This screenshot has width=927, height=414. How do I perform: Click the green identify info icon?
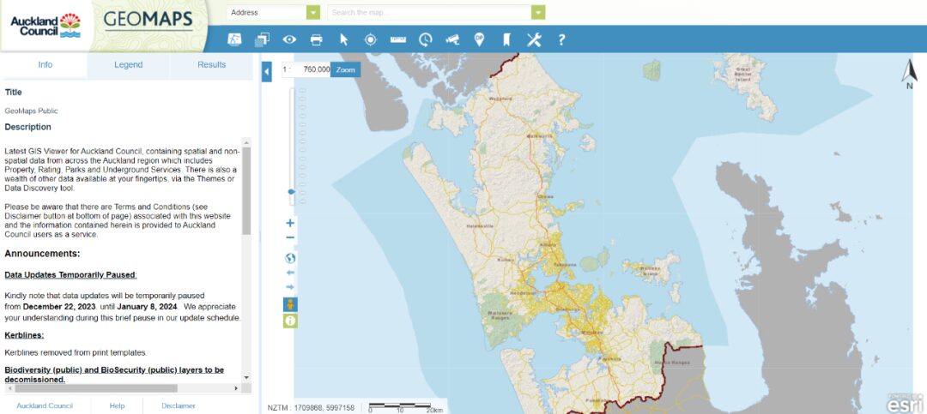[290, 321]
